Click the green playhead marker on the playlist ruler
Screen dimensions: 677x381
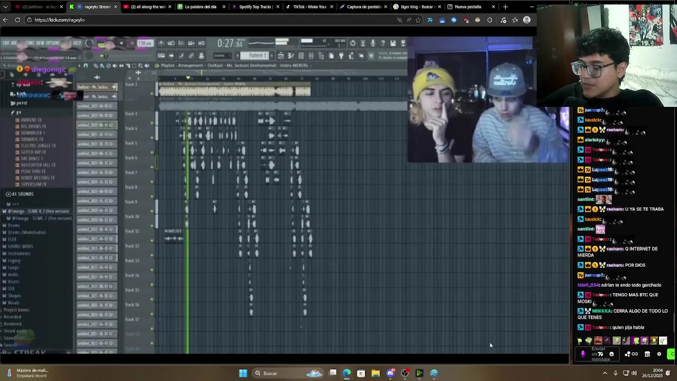[x=187, y=78]
